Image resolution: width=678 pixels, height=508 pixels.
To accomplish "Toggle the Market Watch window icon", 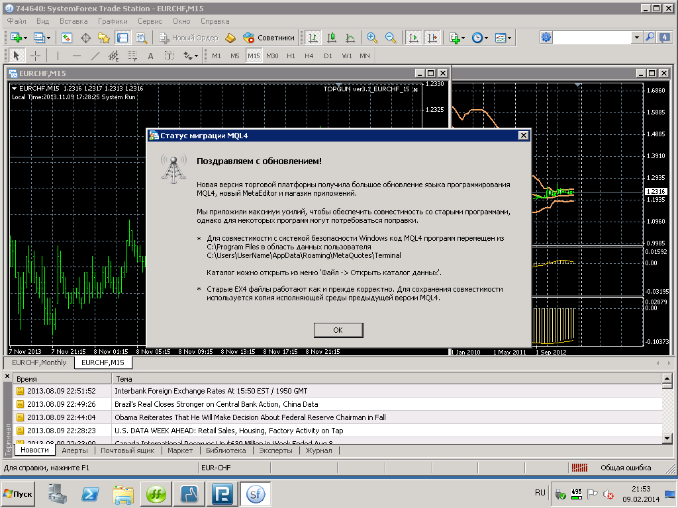I will tap(67, 38).
